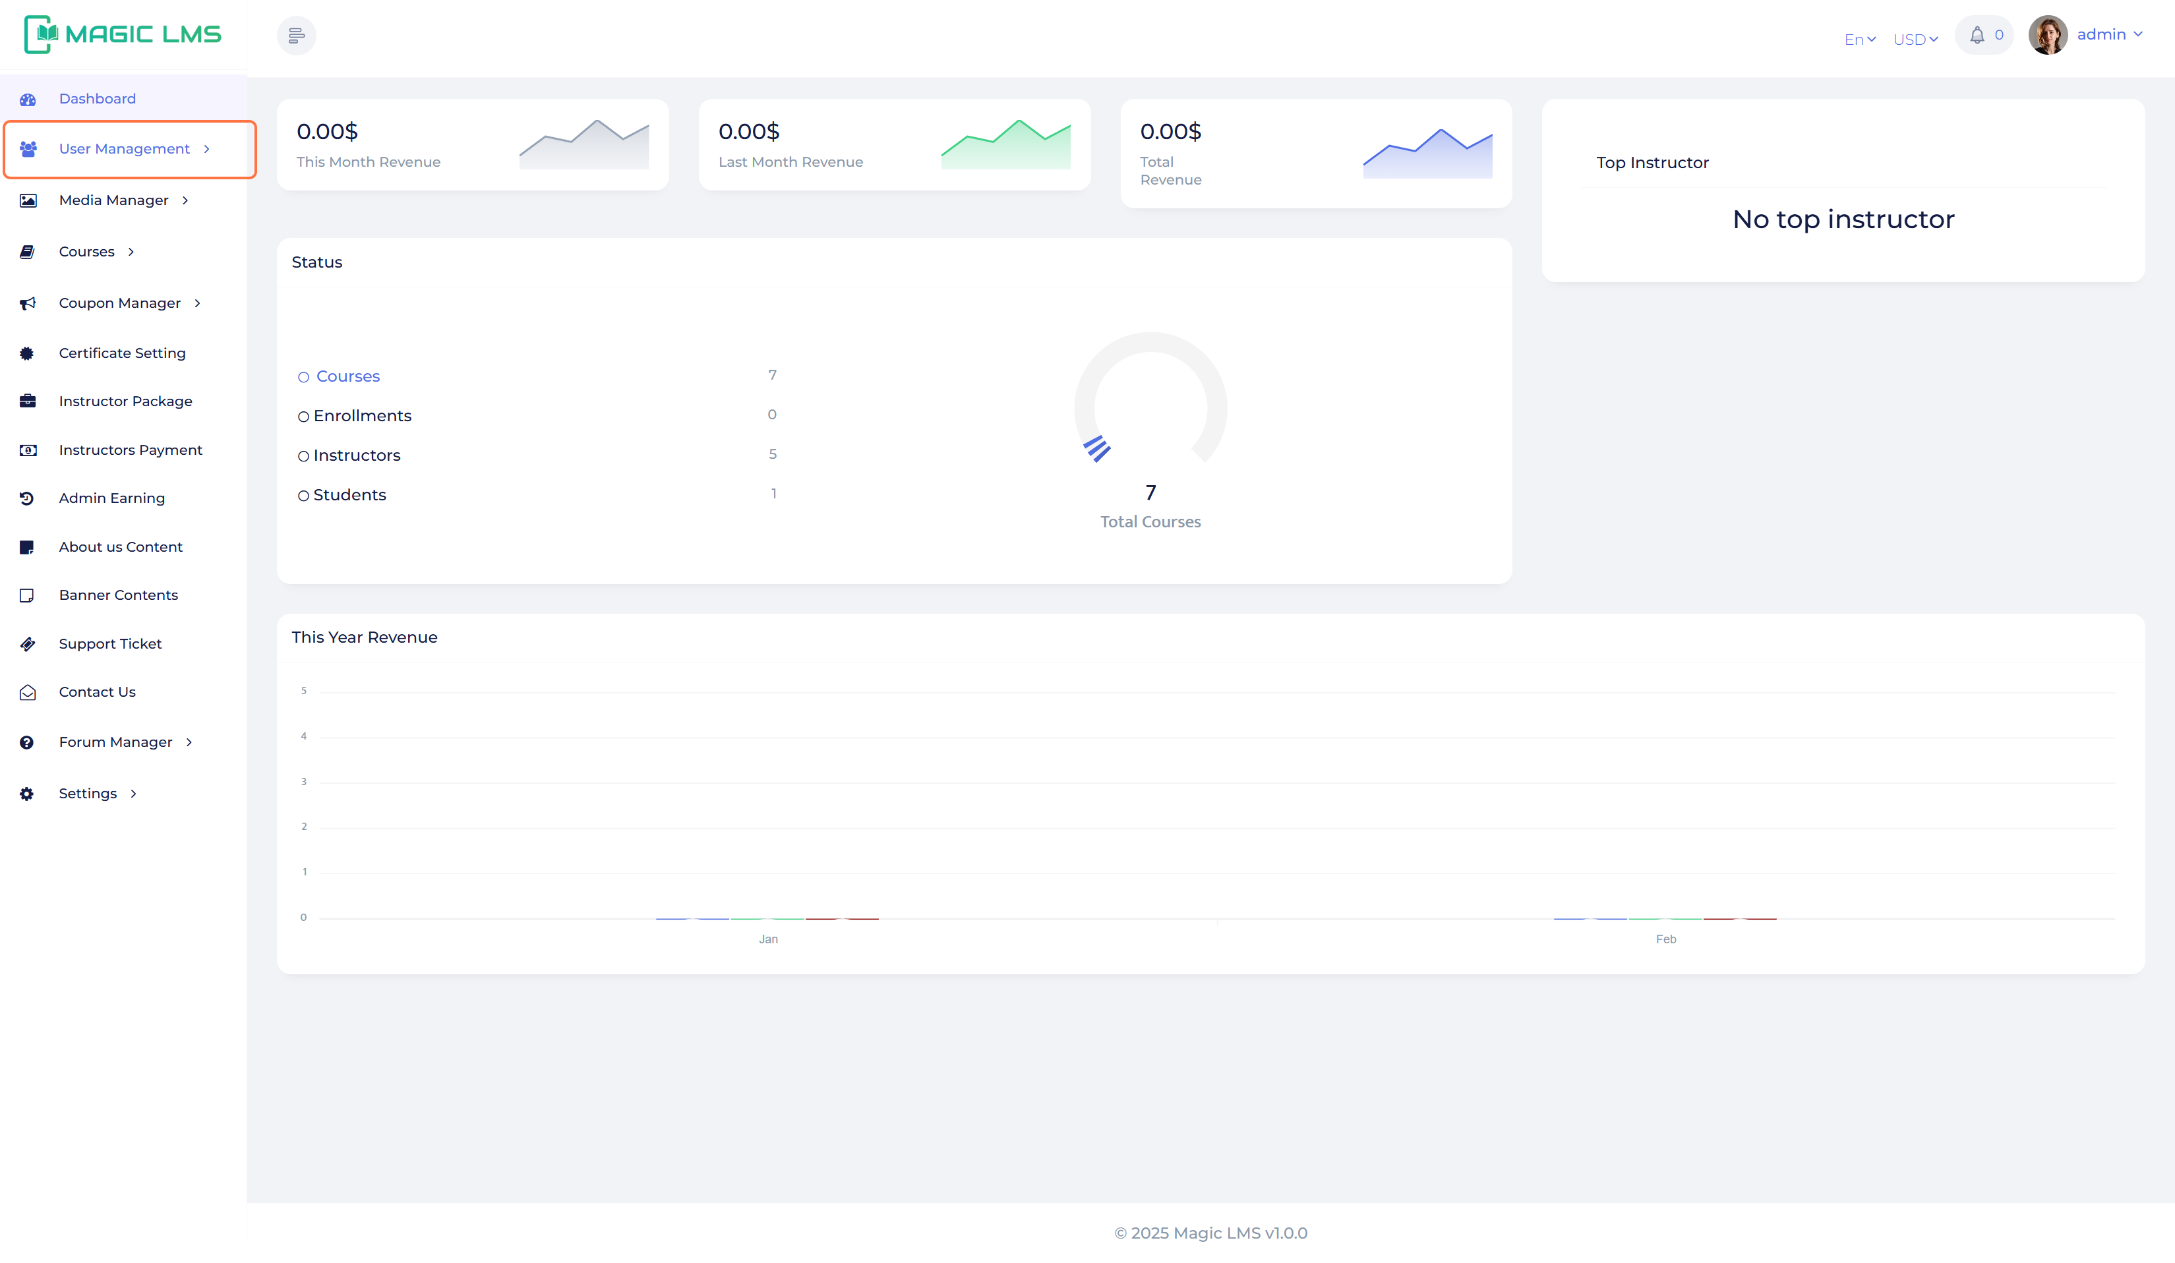Open notifications via the bell icon
Screen dimensions: 2175x1263
[1977, 36]
